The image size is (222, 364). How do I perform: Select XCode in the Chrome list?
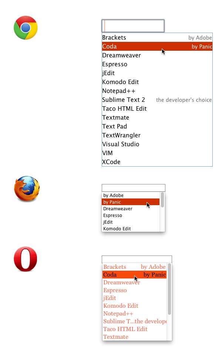pyautogui.click(x=157, y=162)
